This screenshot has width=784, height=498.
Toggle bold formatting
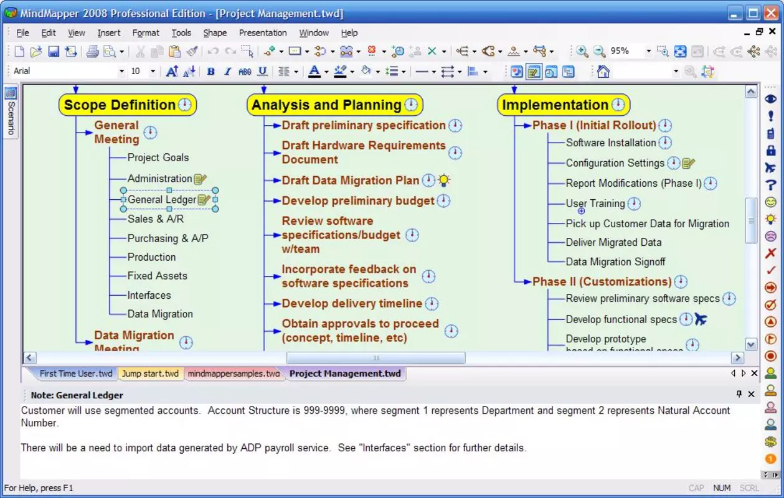click(210, 72)
